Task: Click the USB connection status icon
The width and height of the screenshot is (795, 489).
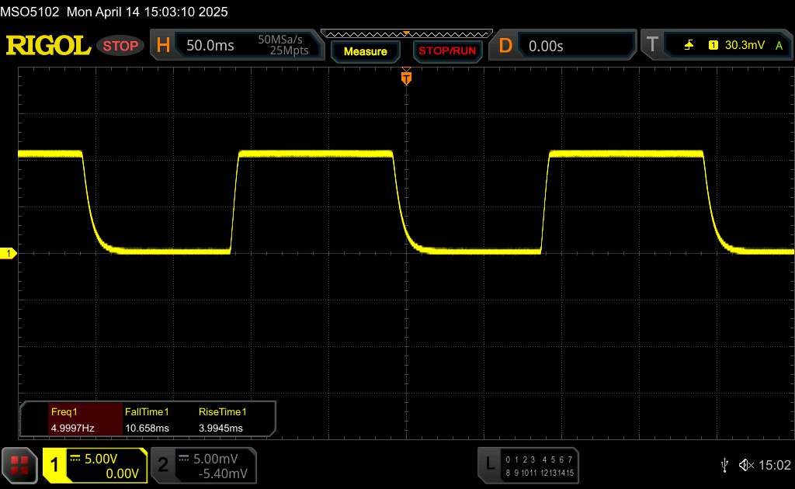Action: [x=725, y=464]
